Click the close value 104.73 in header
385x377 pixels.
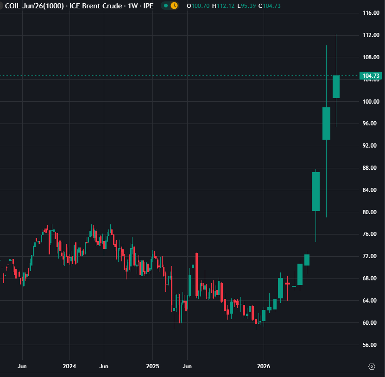[x=271, y=6]
